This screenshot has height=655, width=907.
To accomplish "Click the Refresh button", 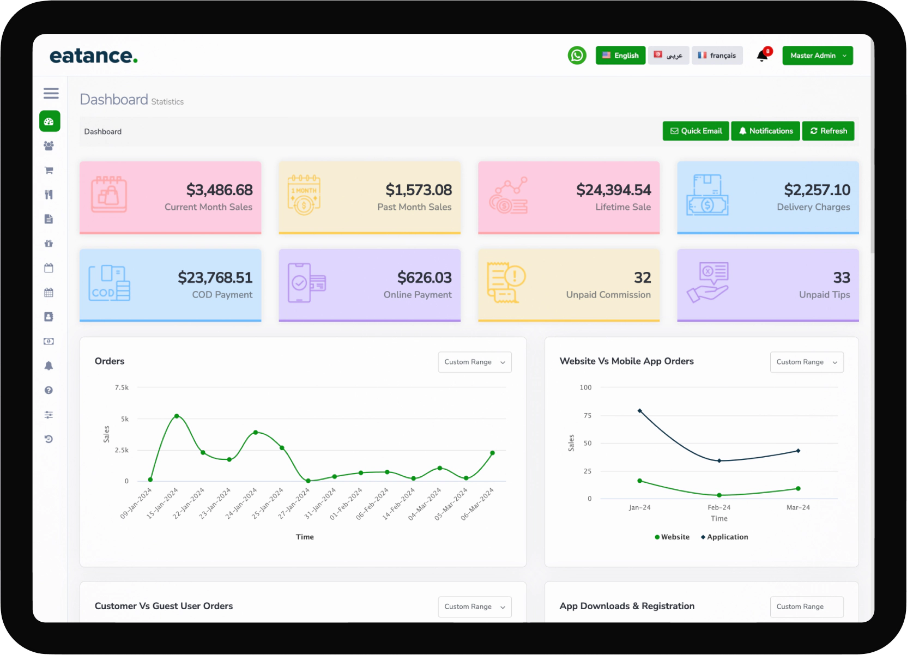I will (828, 131).
